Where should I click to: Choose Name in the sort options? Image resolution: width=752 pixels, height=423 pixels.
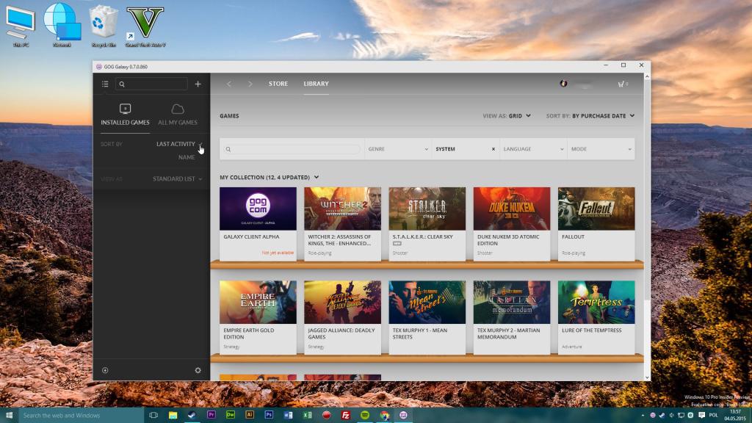tap(187, 157)
